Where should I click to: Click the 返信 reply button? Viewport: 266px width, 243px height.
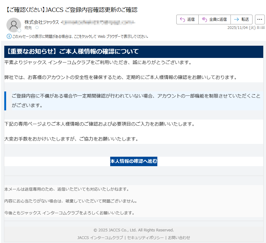(188, 19)
